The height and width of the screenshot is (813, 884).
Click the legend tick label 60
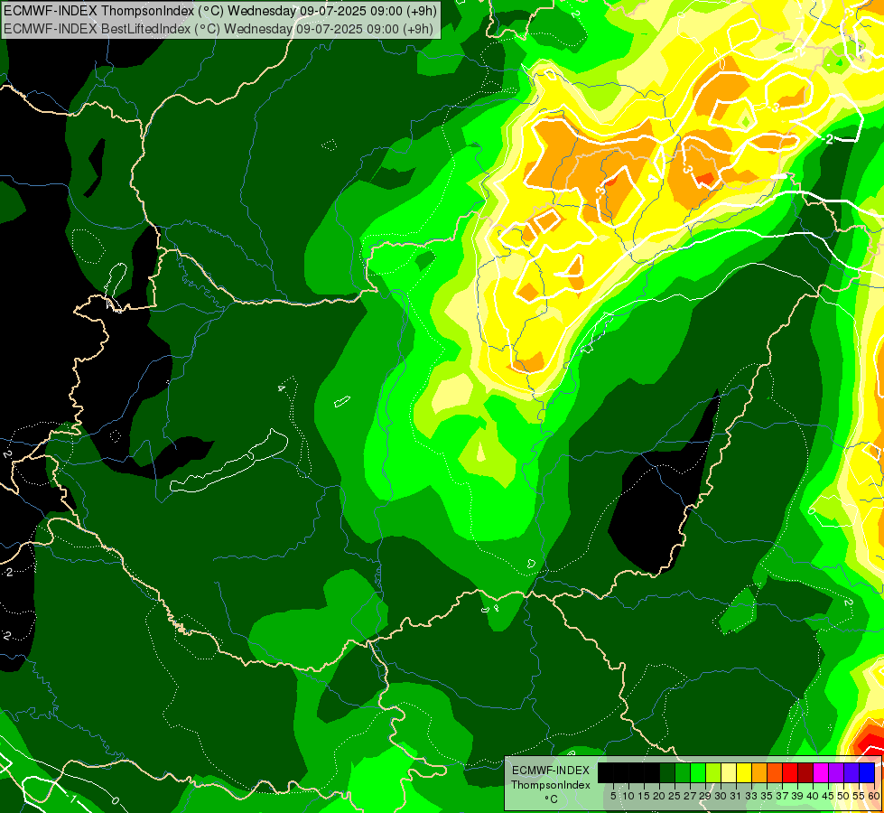tap(874, 796)
